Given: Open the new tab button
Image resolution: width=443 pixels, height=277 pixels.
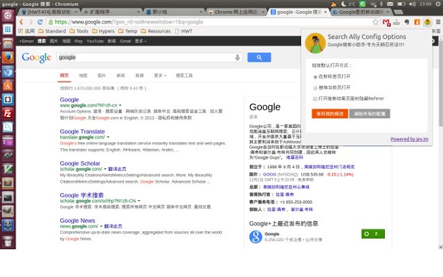Looking at the screenshot, I should 398,12.
